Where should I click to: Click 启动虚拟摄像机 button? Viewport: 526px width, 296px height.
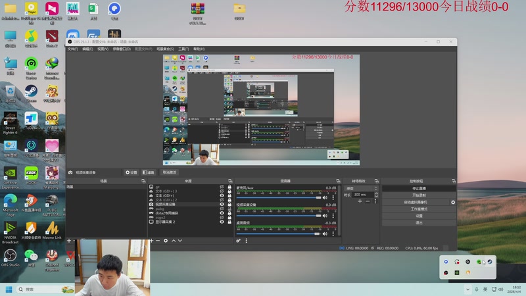click(x=416, y=202)
